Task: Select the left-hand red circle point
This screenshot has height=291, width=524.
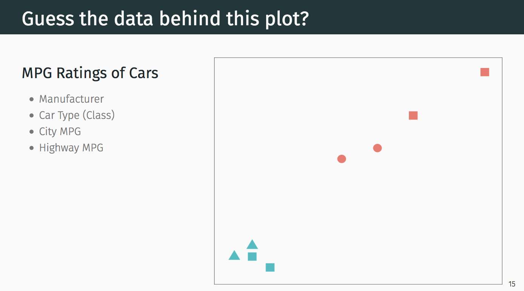Action: tap(342, 159)
